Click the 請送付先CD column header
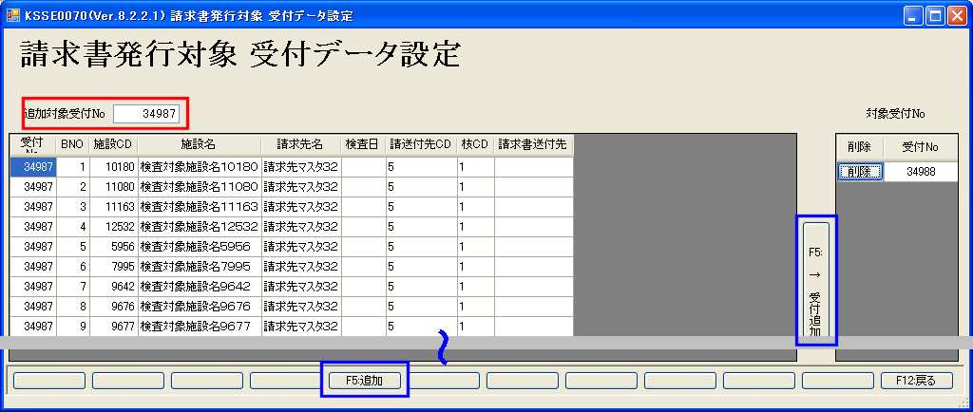The width and height of the screenshot is (973, 412). [419, 144]
